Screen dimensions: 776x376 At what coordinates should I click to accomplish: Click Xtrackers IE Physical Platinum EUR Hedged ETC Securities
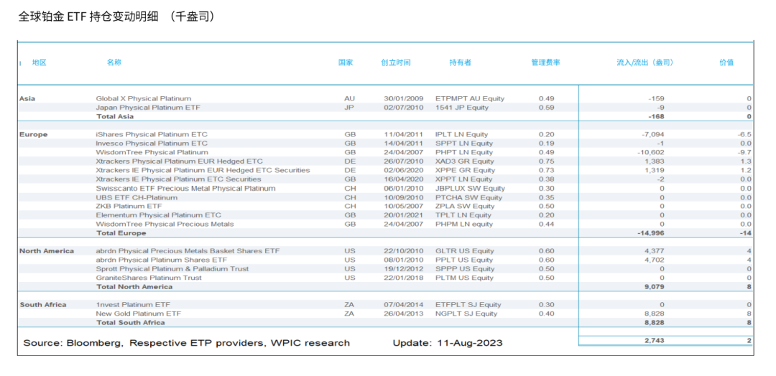coord(203,170)
